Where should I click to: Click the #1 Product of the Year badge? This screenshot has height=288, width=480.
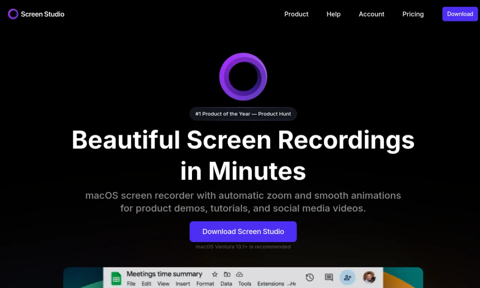click(243, 114)
